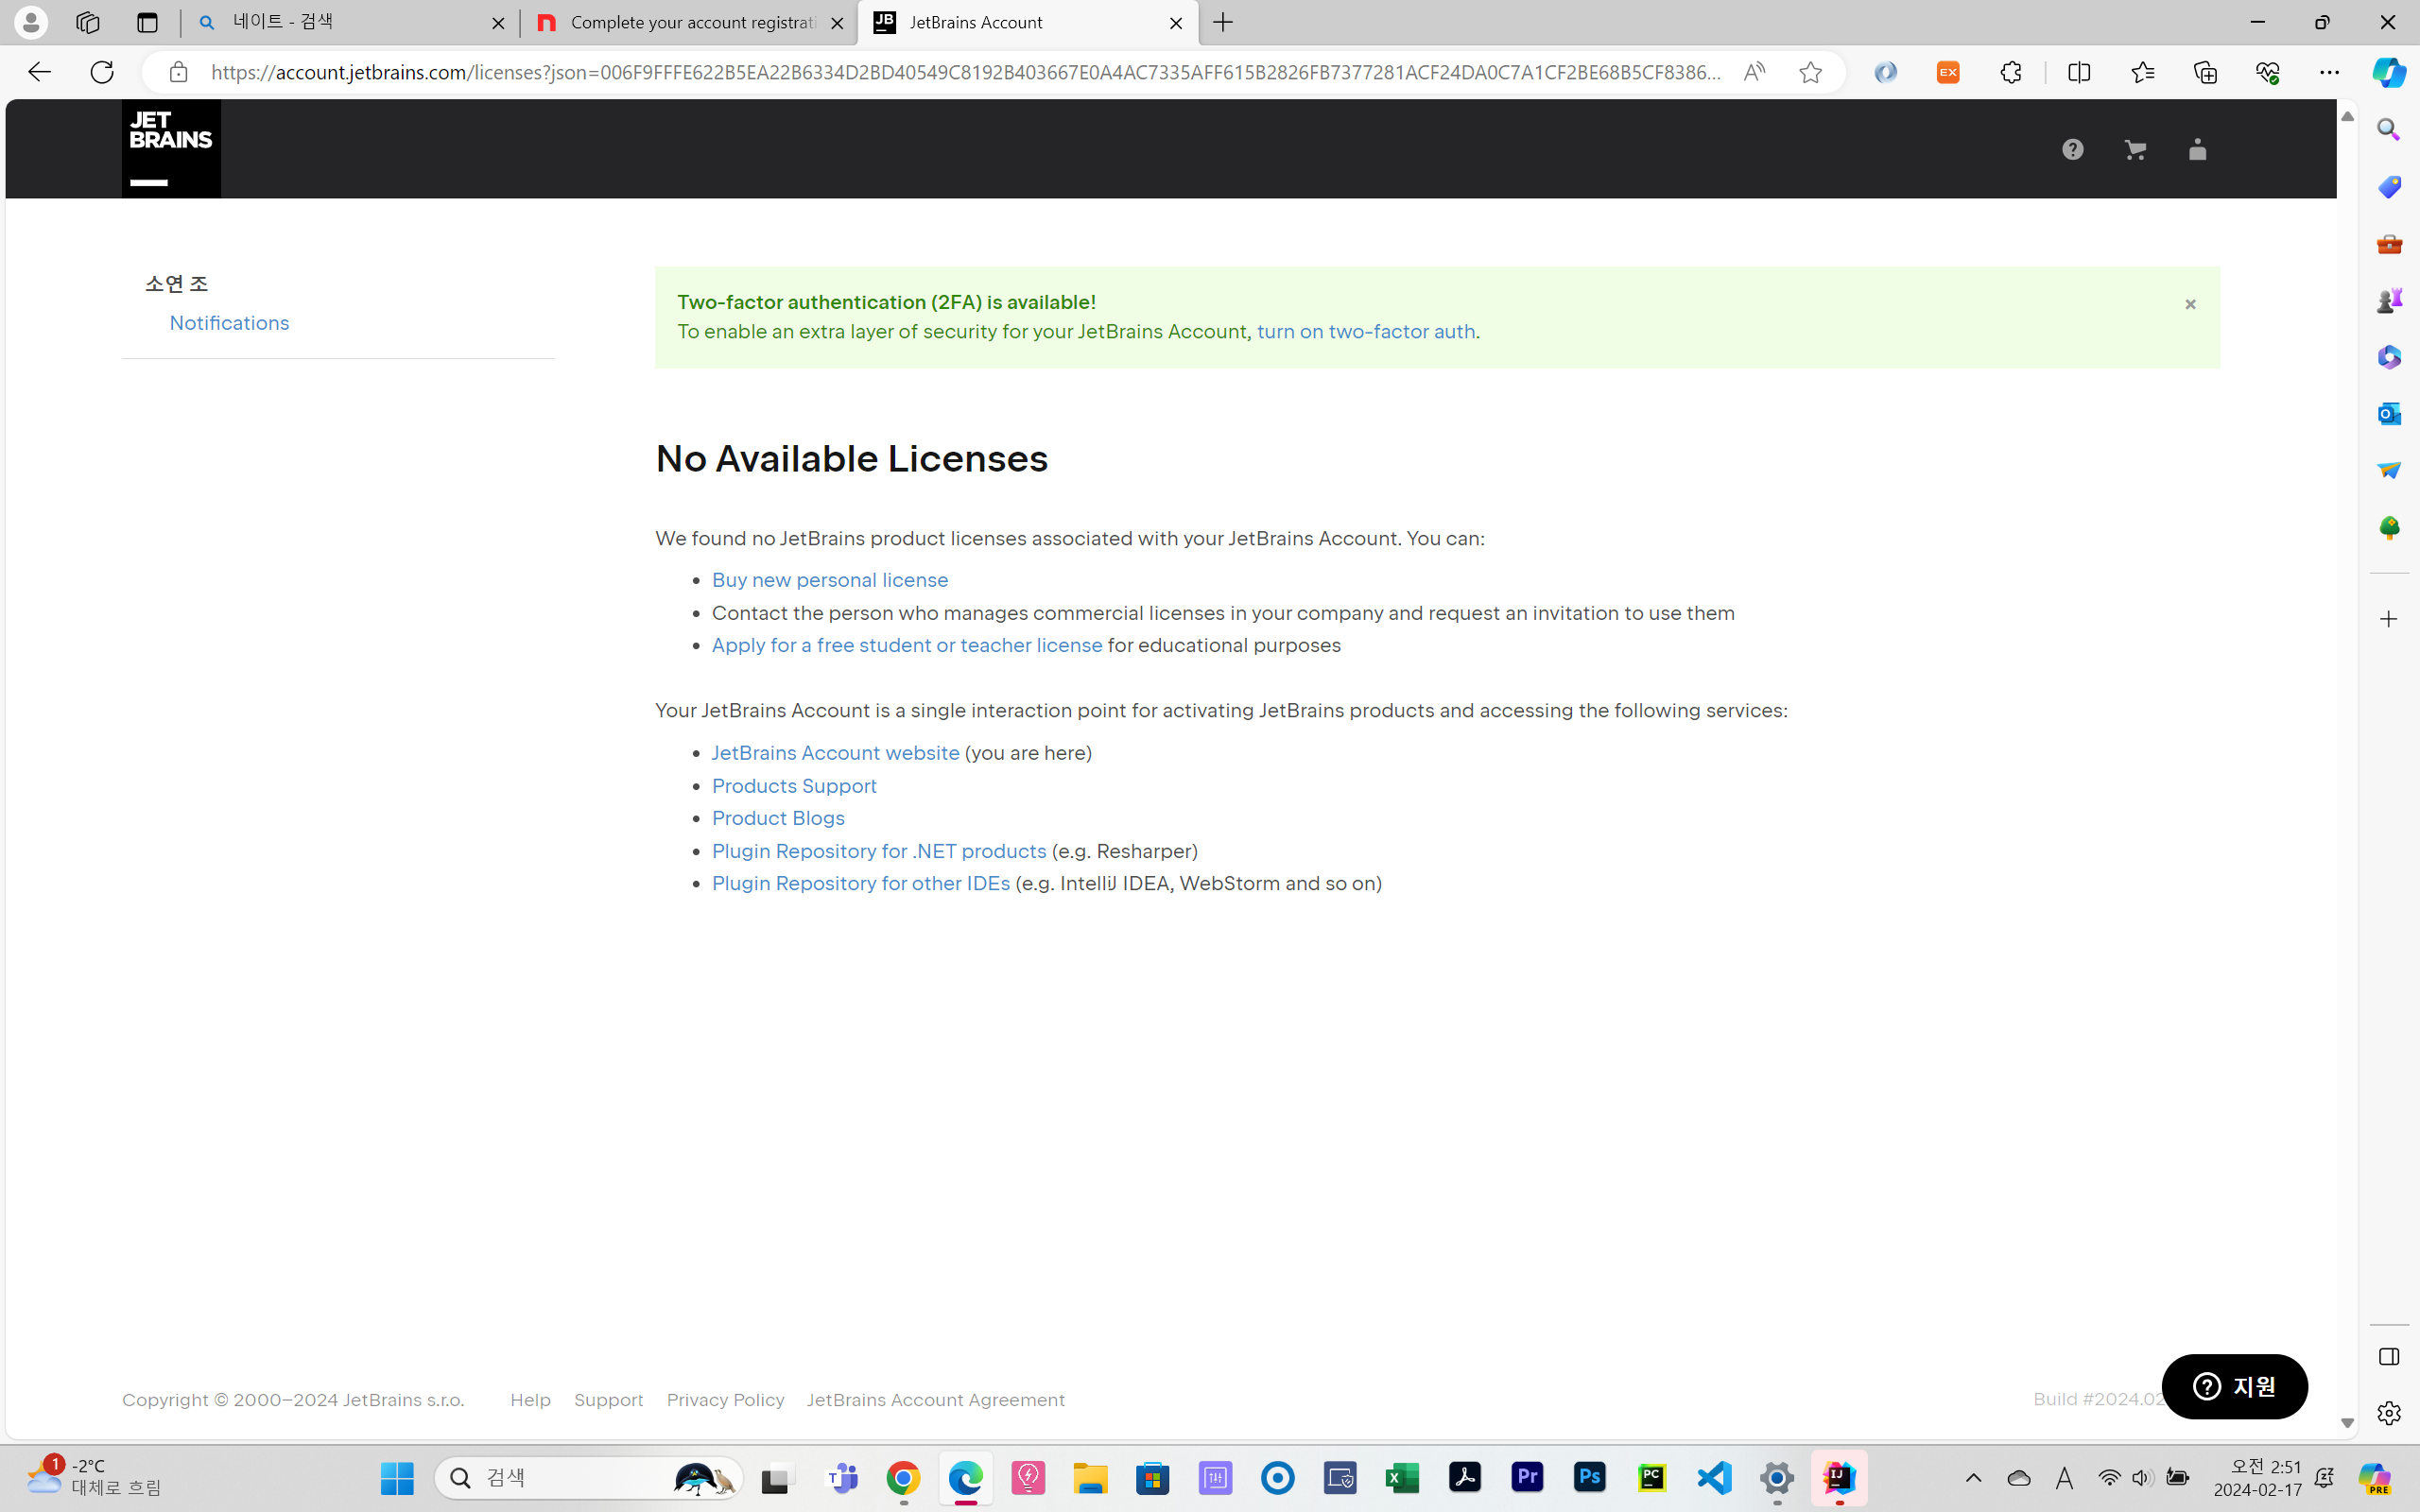Open PyCharm from the taskbar
This screenshot has width=2420, height=1512.
click(1652, 1478)
